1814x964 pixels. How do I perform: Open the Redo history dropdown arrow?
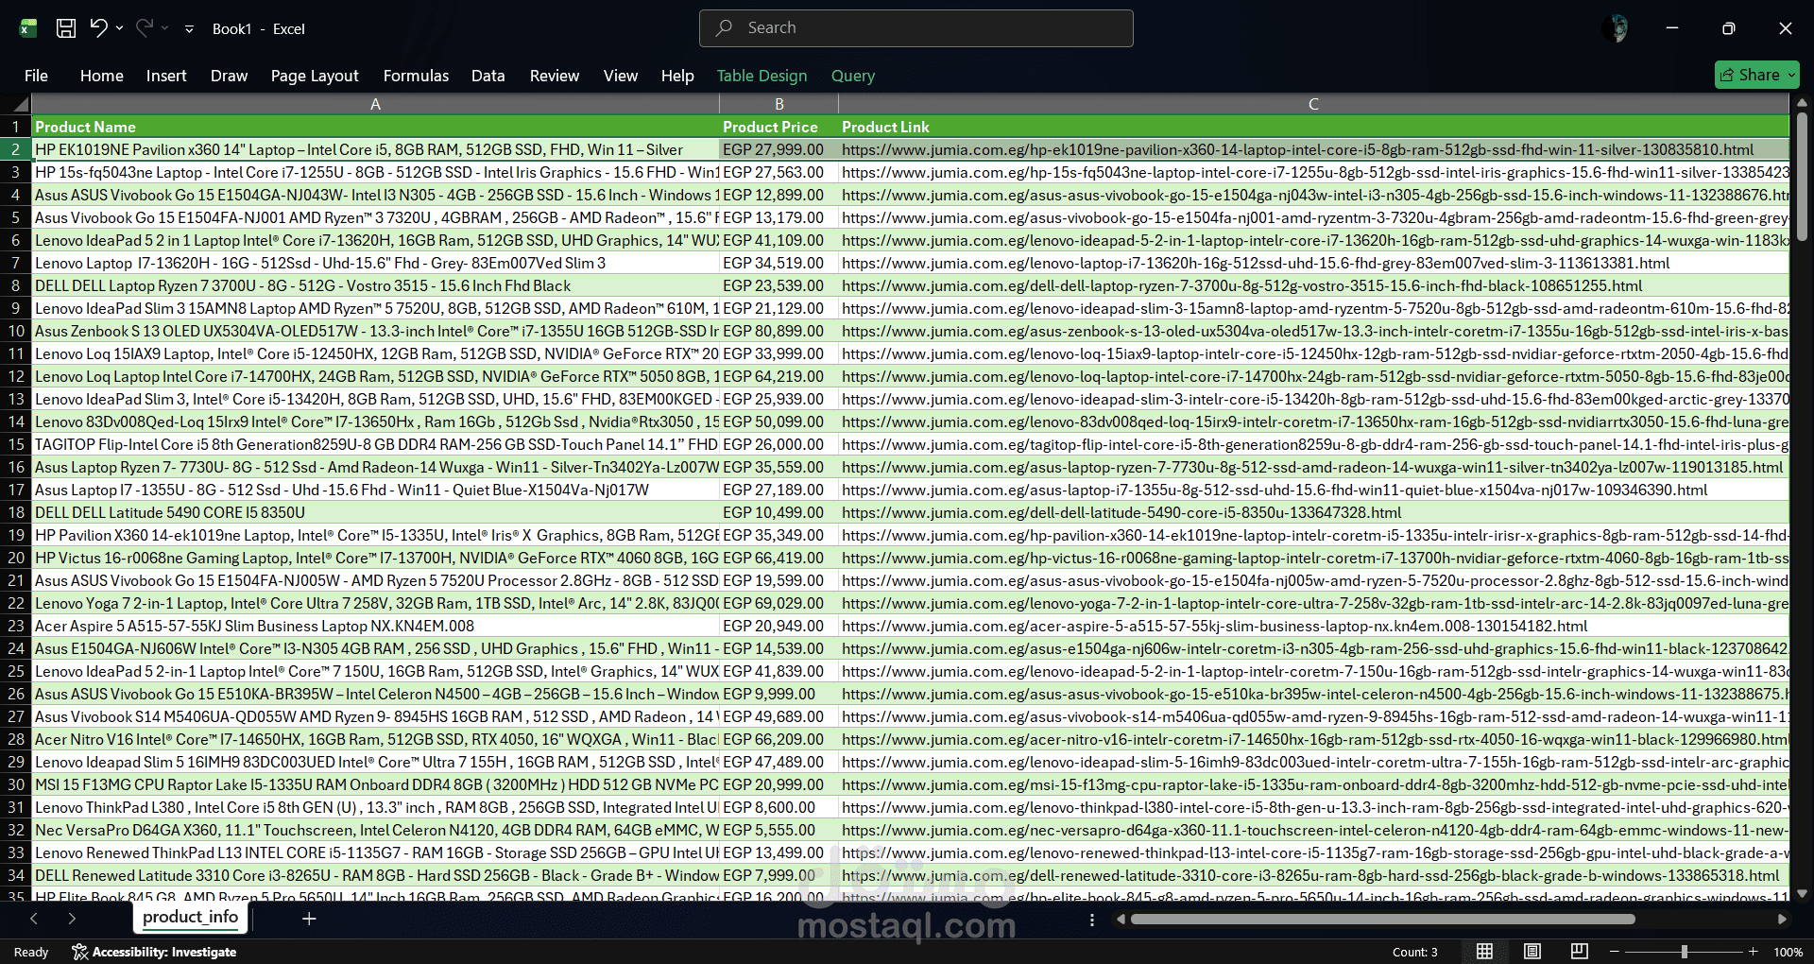click(x=164, y=28)
